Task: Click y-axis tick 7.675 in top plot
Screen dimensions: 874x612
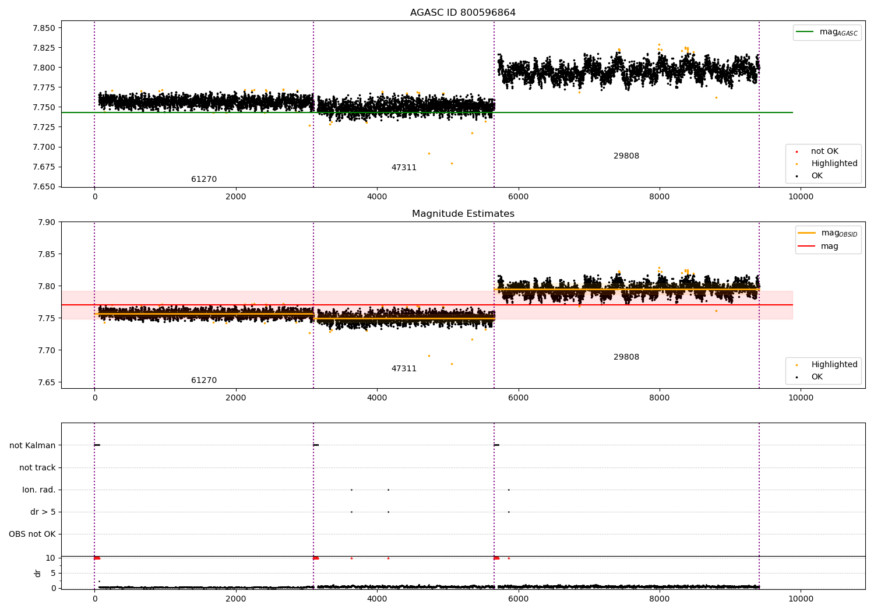Action: coord(44,167)
